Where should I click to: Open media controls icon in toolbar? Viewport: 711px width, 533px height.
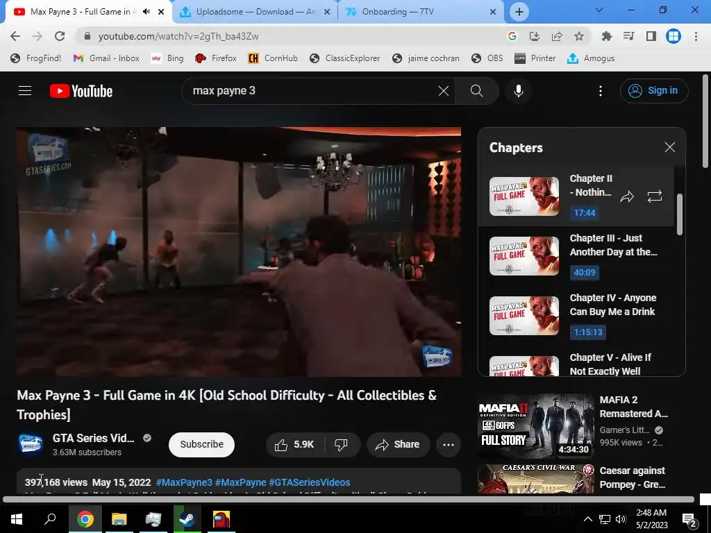point(628,36)
